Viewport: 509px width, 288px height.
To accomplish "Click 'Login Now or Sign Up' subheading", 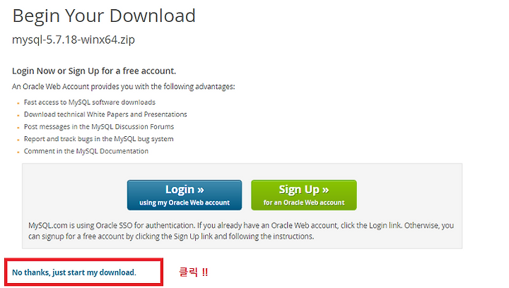I will (94, 71).
